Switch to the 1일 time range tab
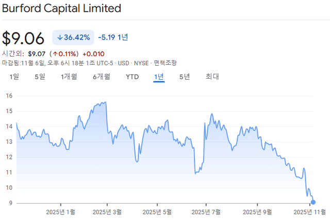This screenshot has width=330, height=220. (14, 77)
